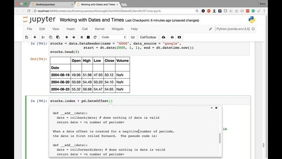Reload the browser page
The height and width of the screenshot is (159, 282).
coord(29,11)
